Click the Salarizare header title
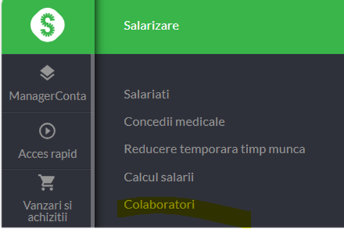 (151, 26)
